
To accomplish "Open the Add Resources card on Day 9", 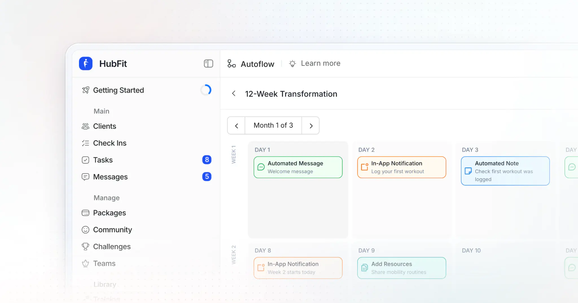I will pyautogui.click(x=402, y=268).
